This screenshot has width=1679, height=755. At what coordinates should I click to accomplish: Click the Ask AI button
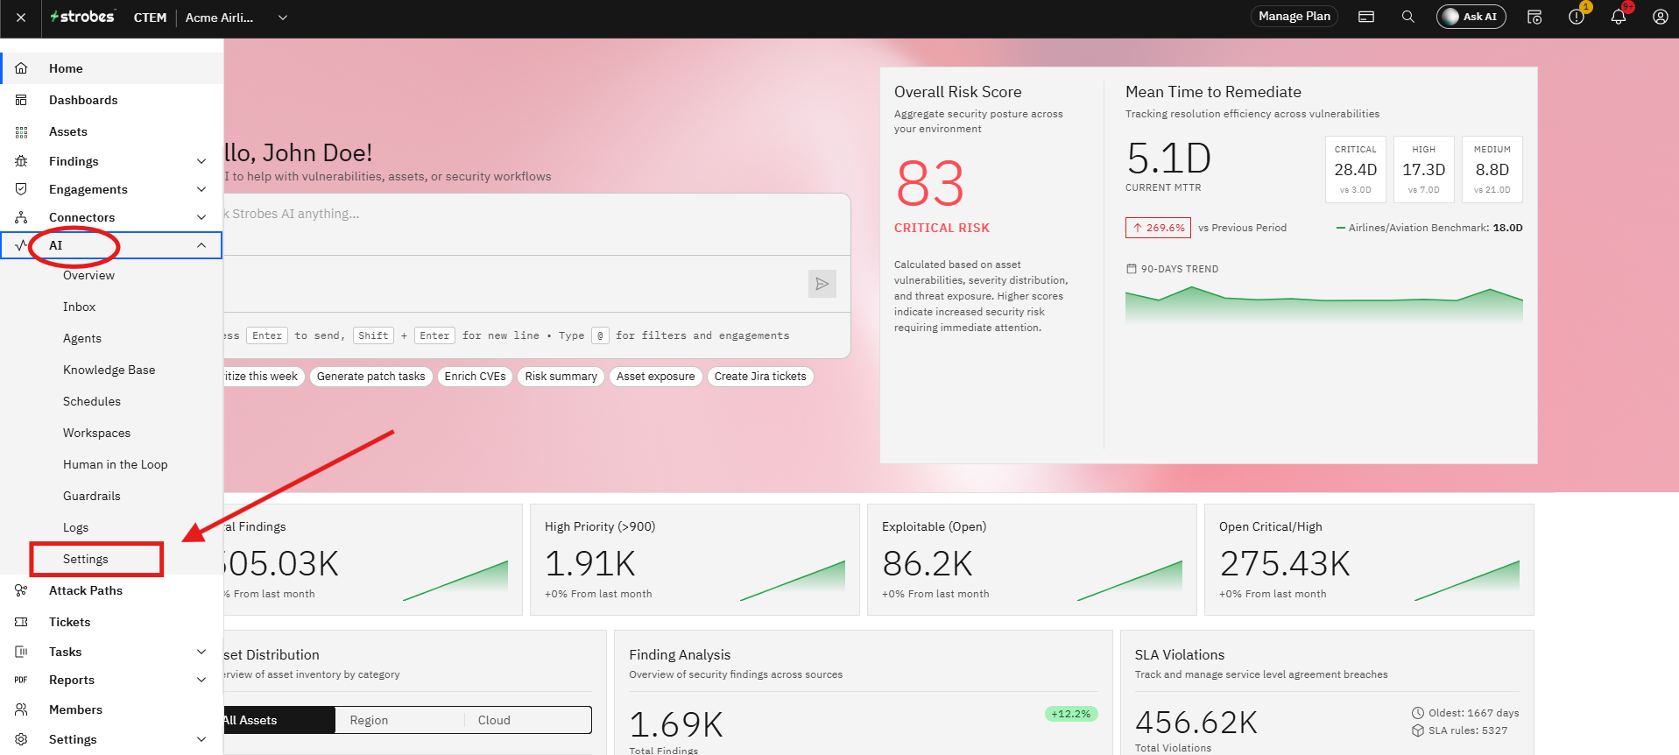point(1471,17)
